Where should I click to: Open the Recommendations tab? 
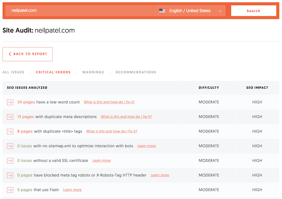pos(136,72)
